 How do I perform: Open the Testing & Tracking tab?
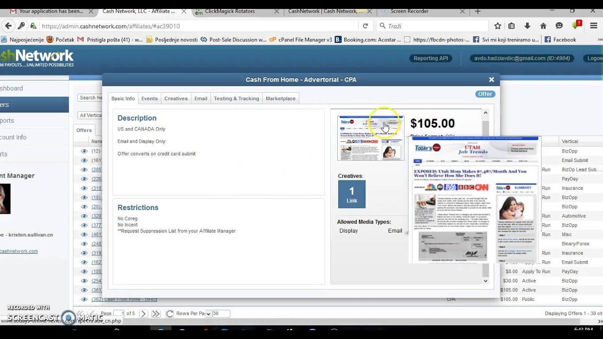236,98
